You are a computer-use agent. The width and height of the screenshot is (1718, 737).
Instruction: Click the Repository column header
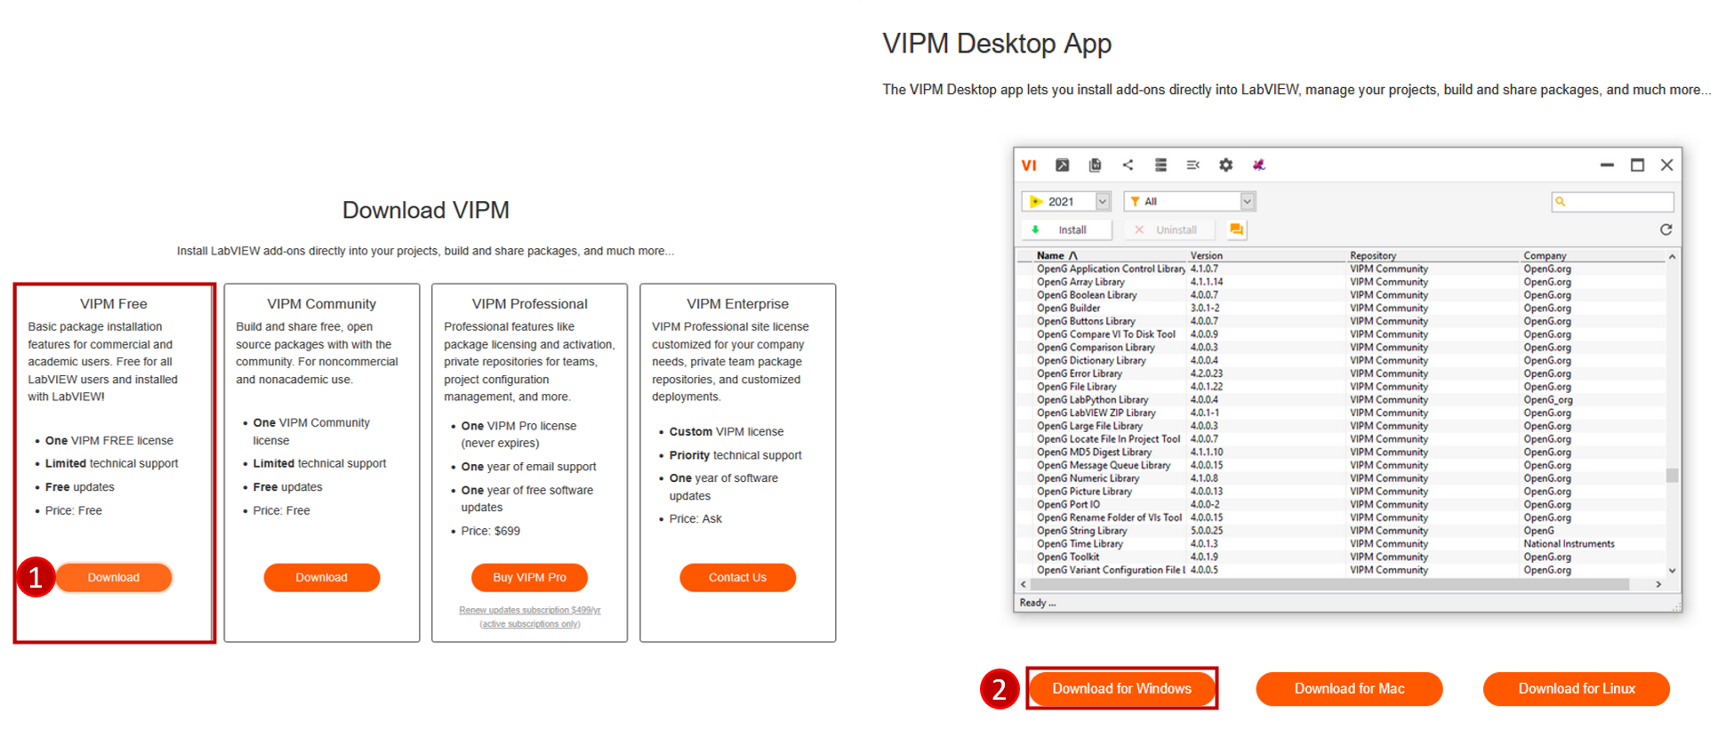click(1373, 256)
